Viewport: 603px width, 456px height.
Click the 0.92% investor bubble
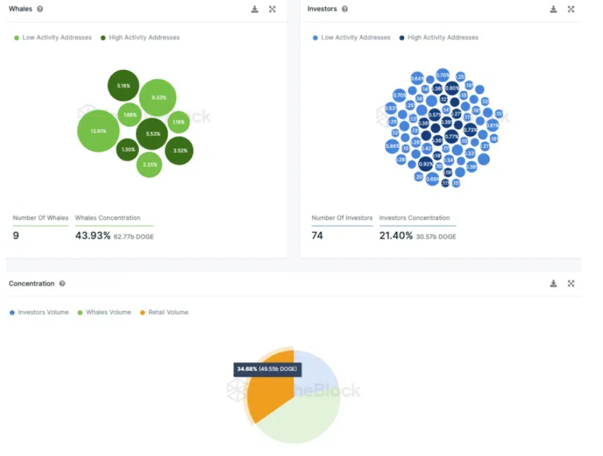[x=425, y=164]
